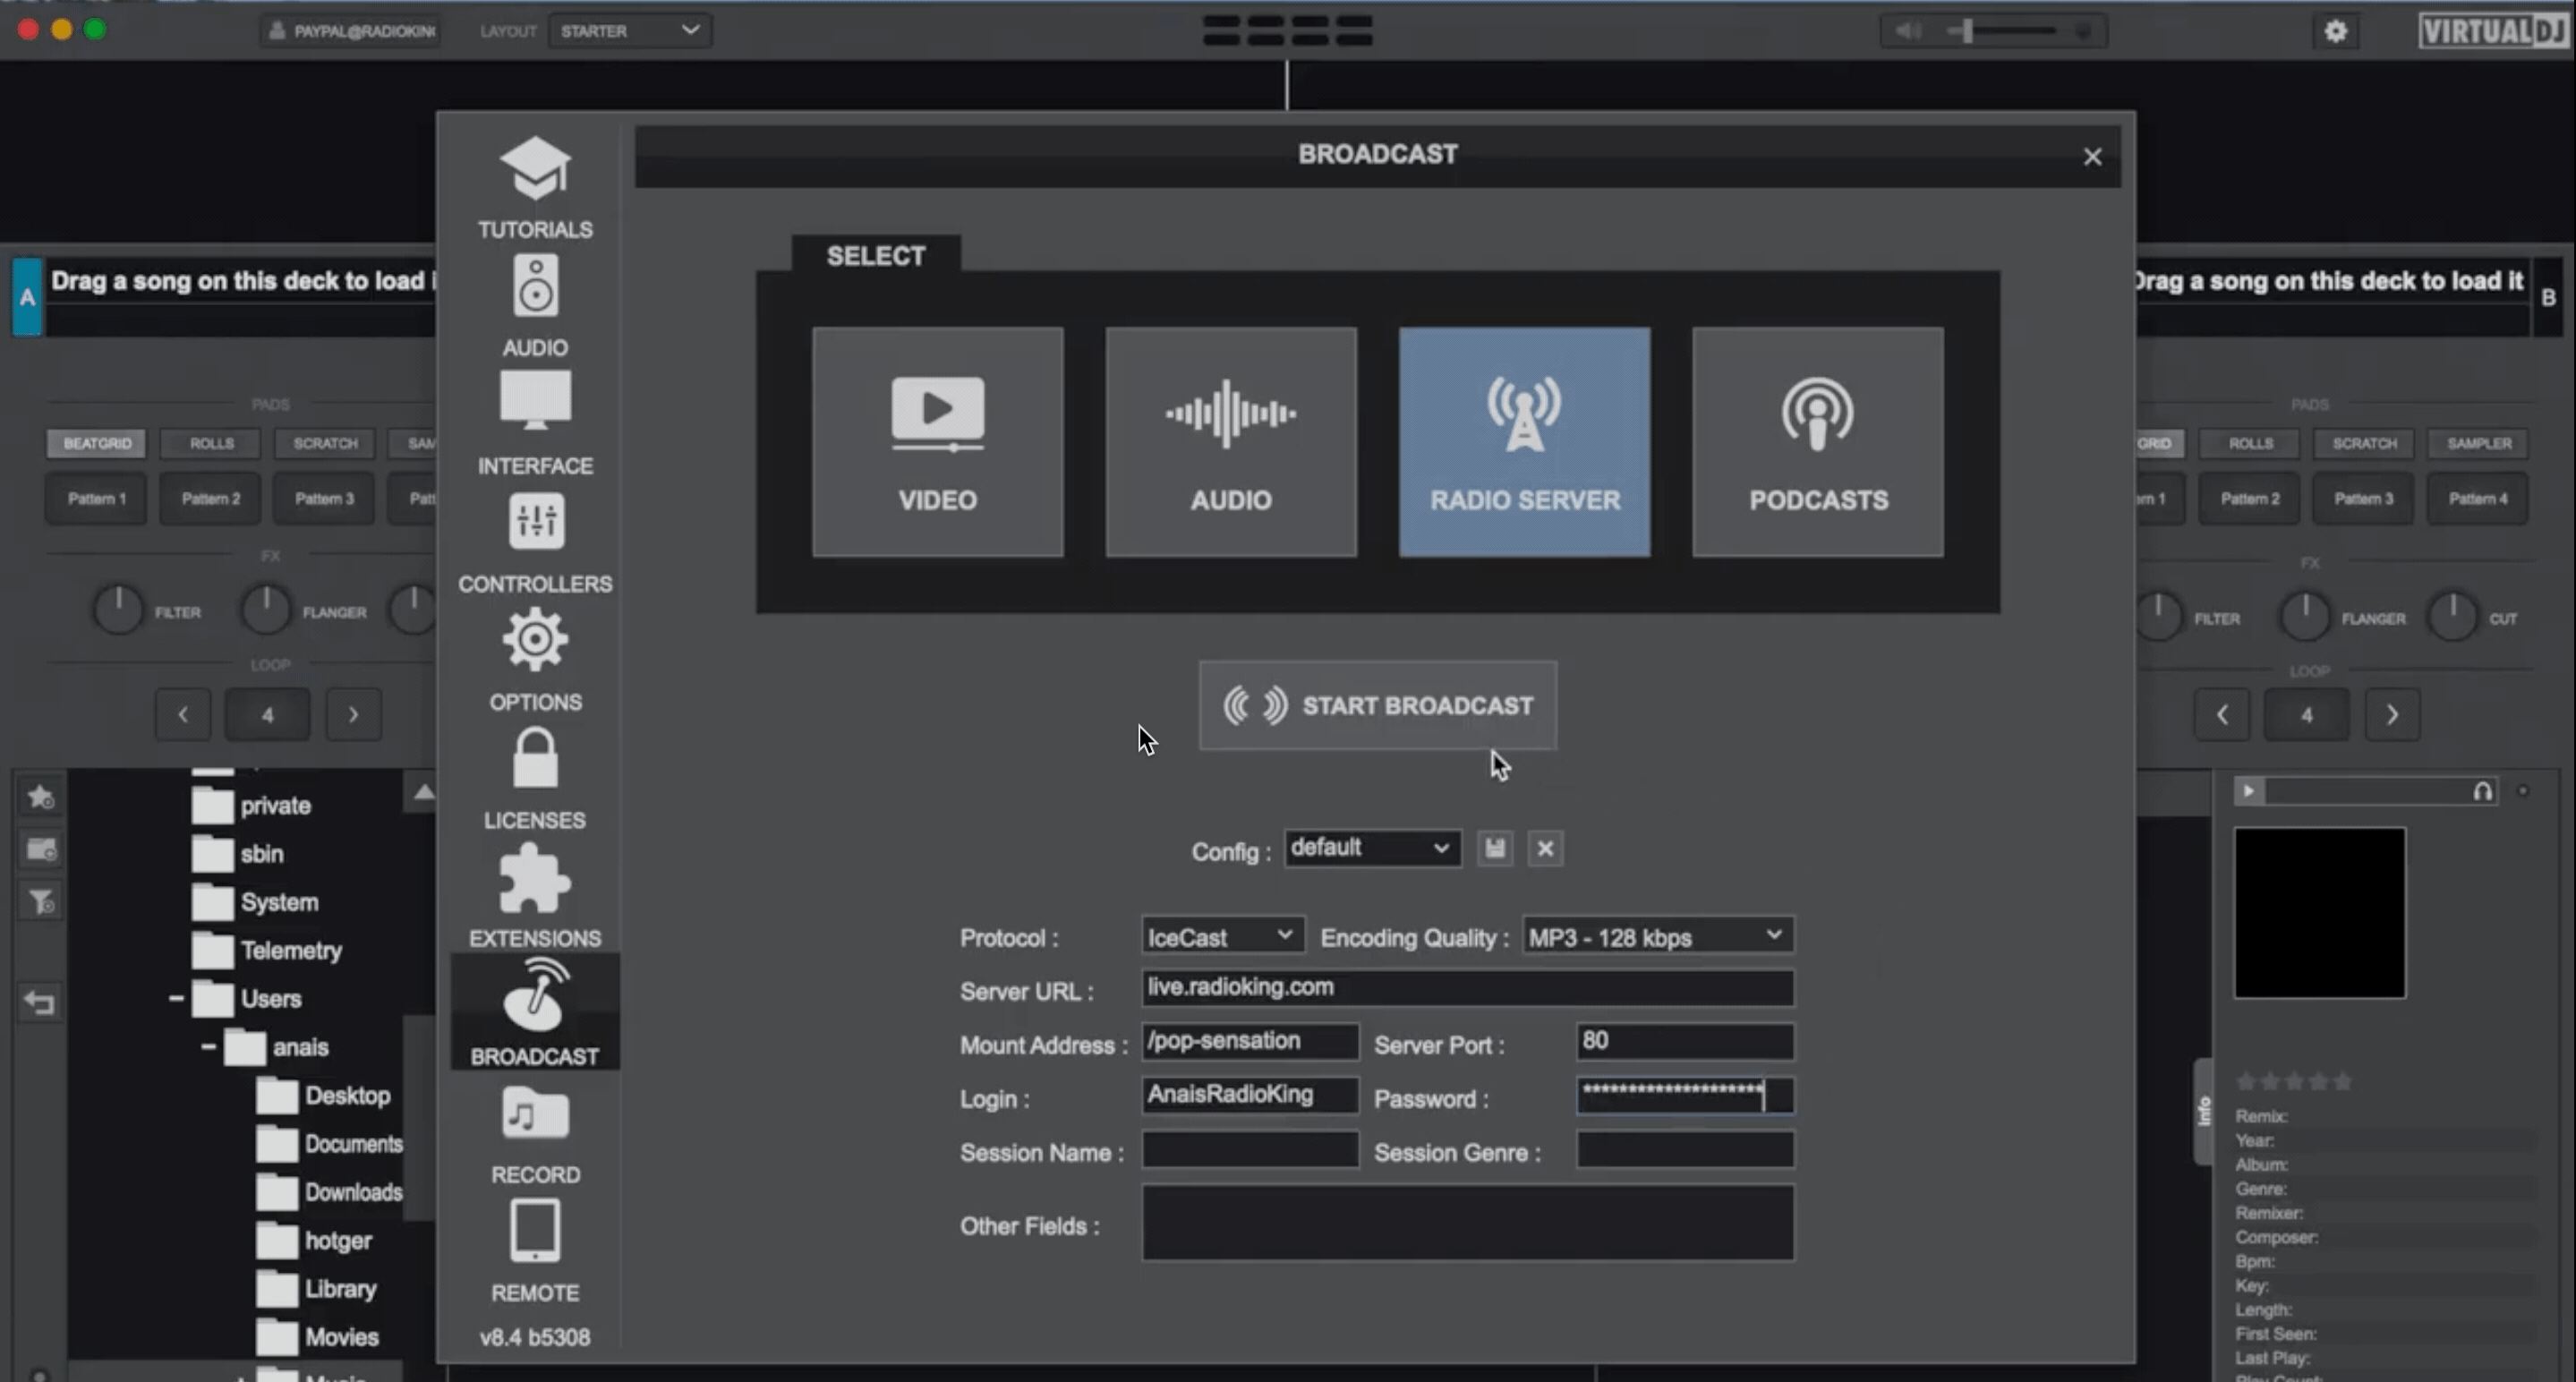
Task: Open the Extensions settings section
Action: (535, 896)
